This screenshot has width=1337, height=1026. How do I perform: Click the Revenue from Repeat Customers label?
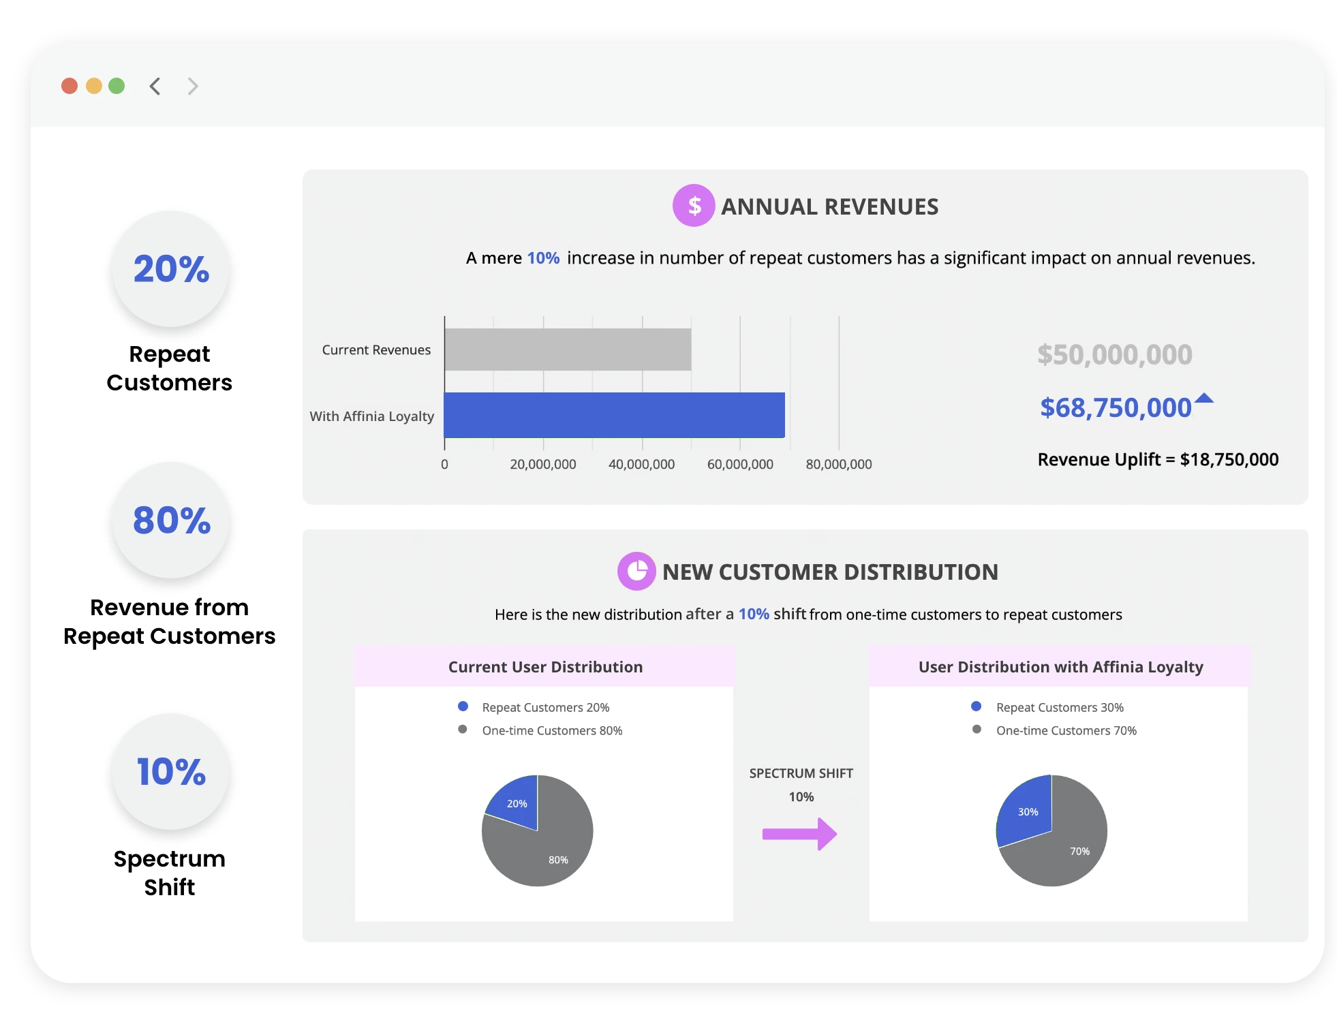coord(169,621)
